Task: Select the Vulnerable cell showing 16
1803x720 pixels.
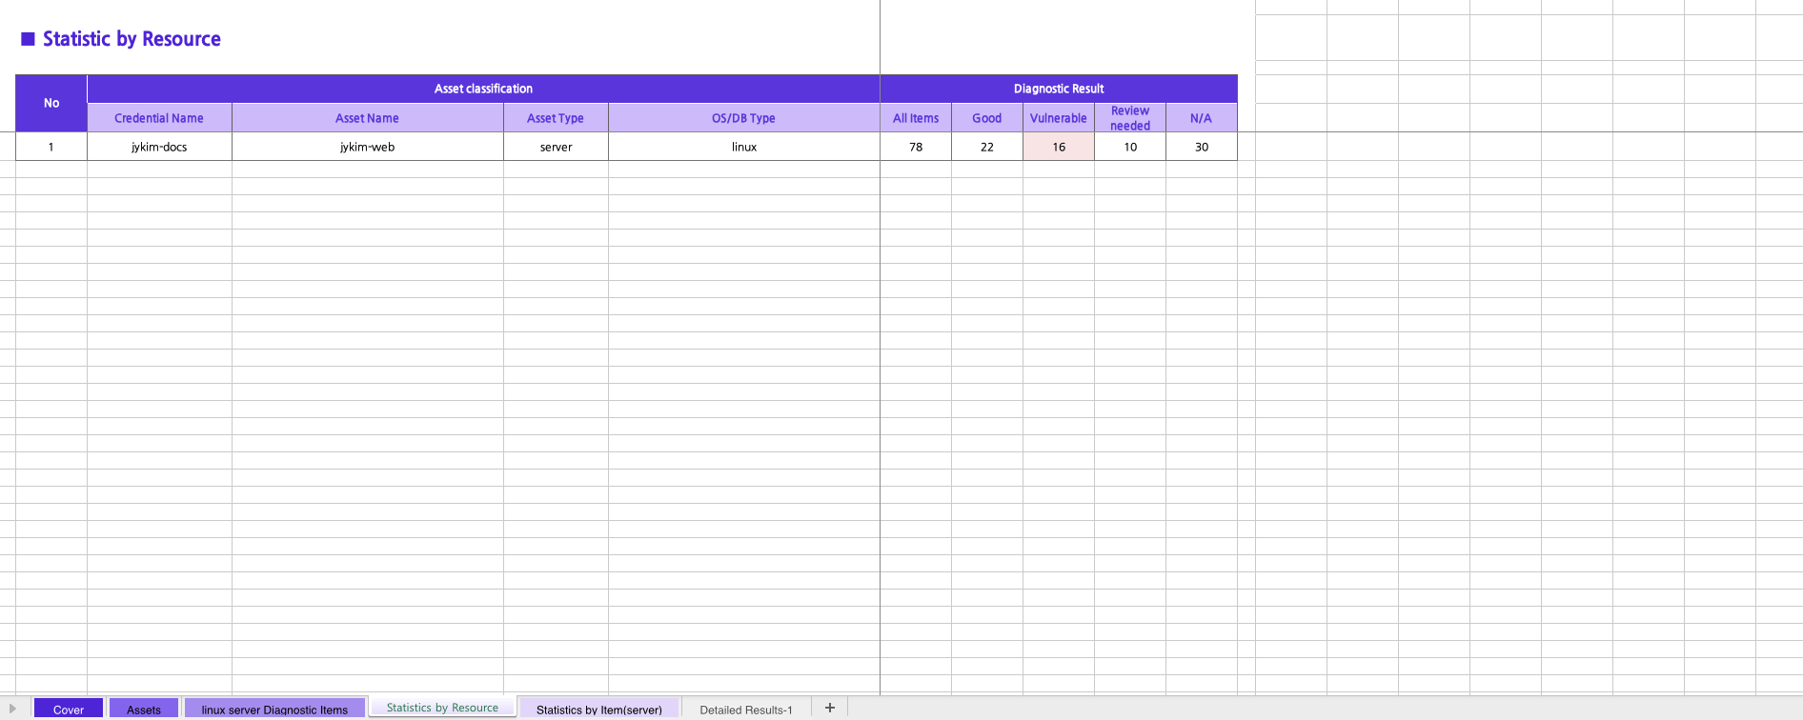Action: 1058,147
